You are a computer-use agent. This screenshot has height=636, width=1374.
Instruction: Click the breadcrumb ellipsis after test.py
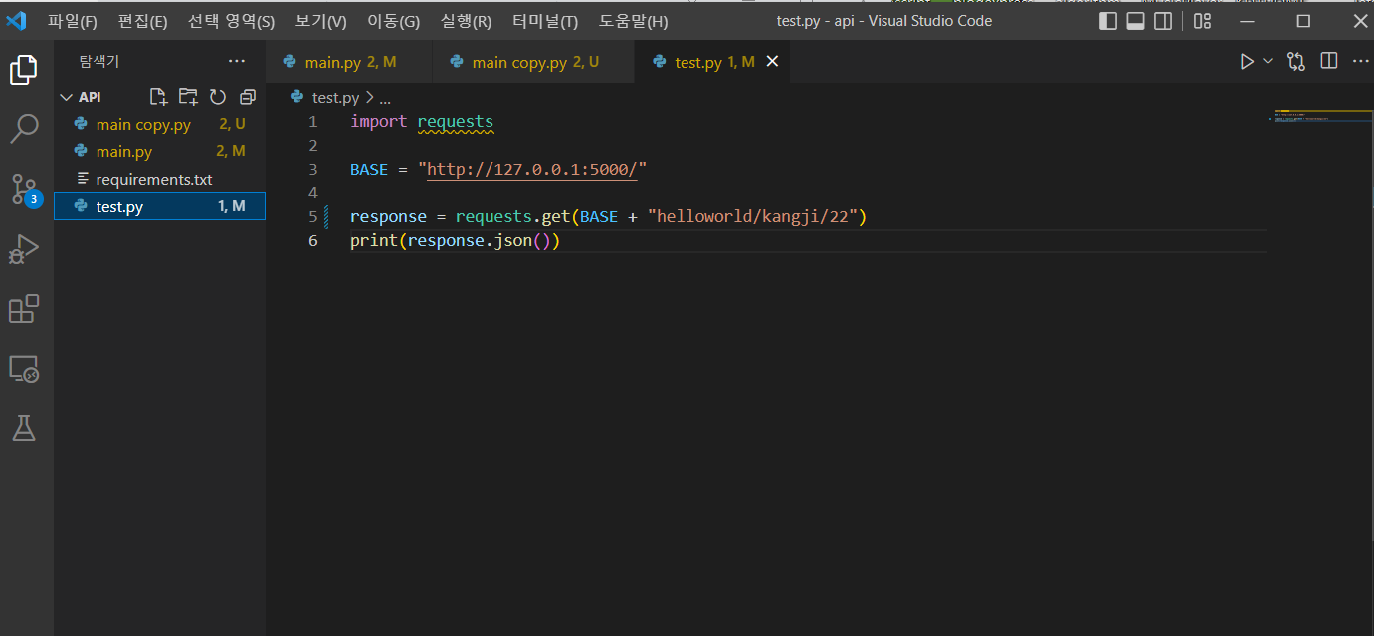pos(385,97)
